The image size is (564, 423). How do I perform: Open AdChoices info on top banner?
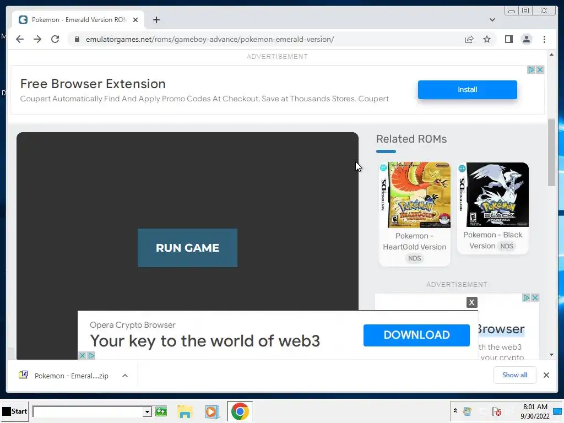532,70
